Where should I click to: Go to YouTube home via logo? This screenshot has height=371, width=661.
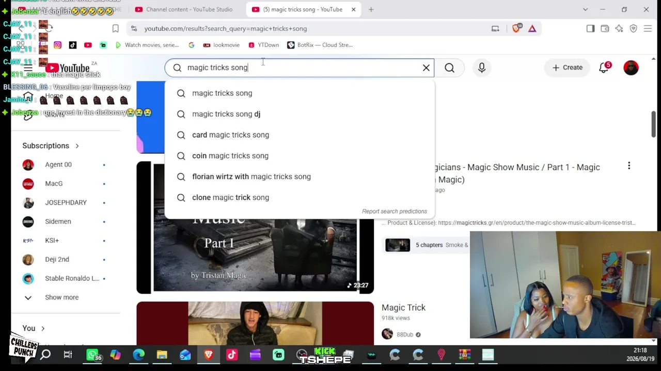point(67,68)
